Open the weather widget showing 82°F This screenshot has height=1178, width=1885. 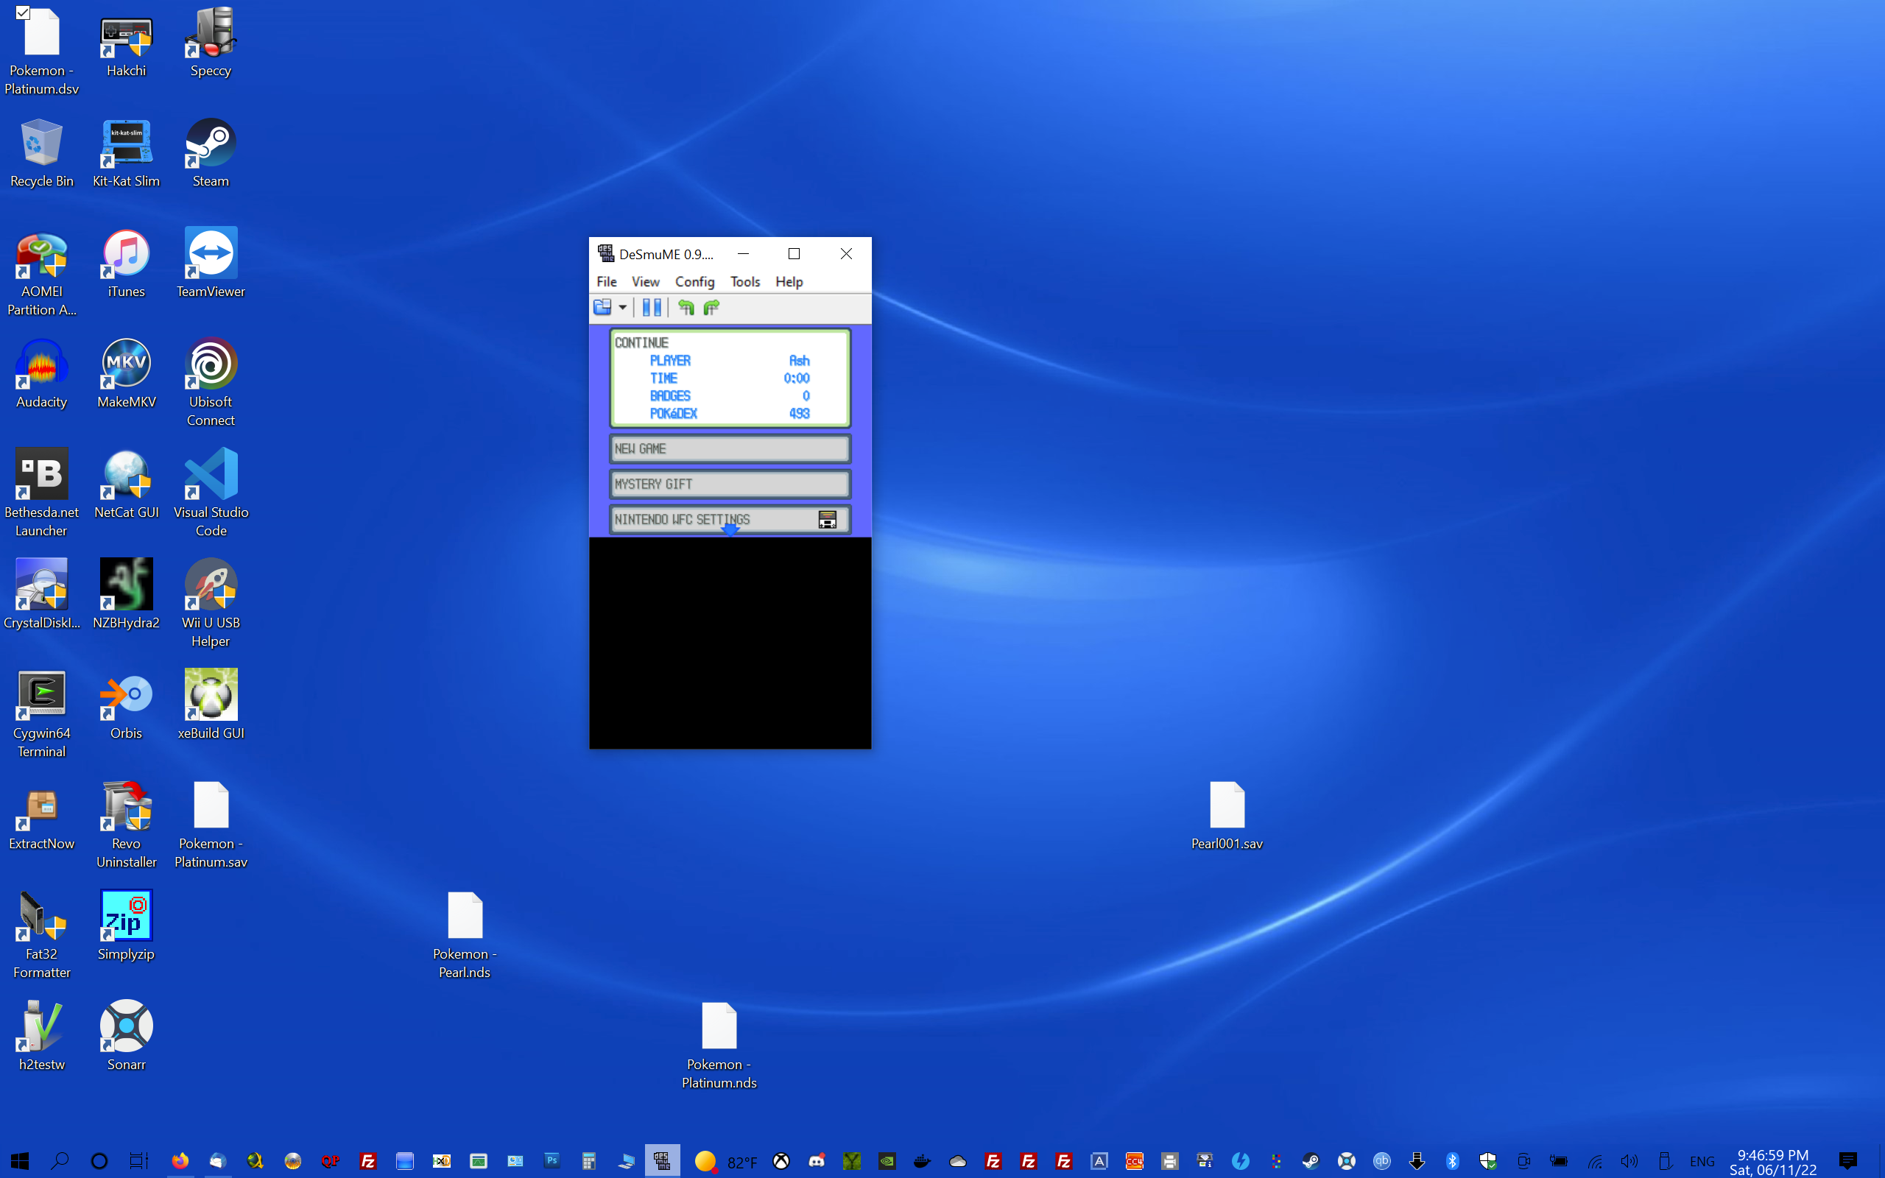[725, 1161]
